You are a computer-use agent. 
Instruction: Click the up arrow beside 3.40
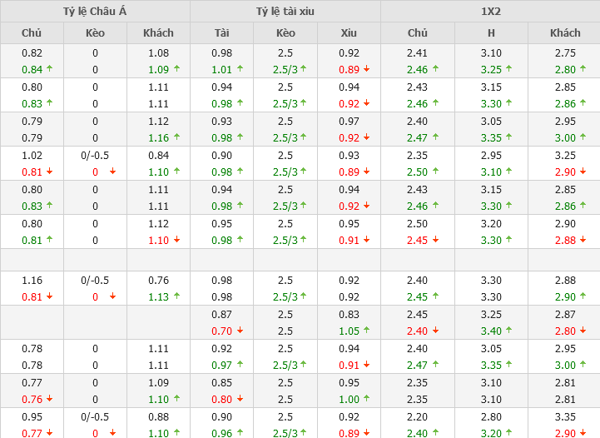tap(508, 331)
